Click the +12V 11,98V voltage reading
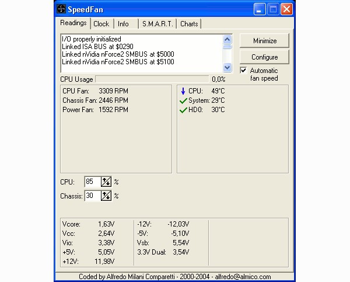Viewport: 350px width, 282px height. (89, 262)
